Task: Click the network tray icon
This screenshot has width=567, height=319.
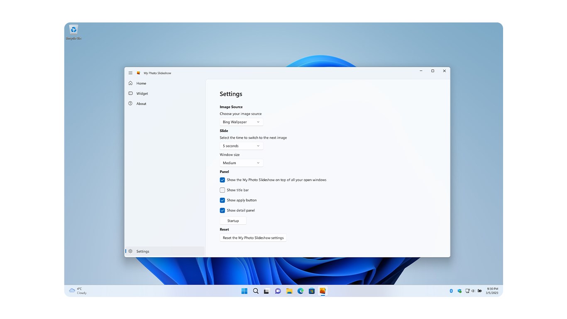Action: 467,291
